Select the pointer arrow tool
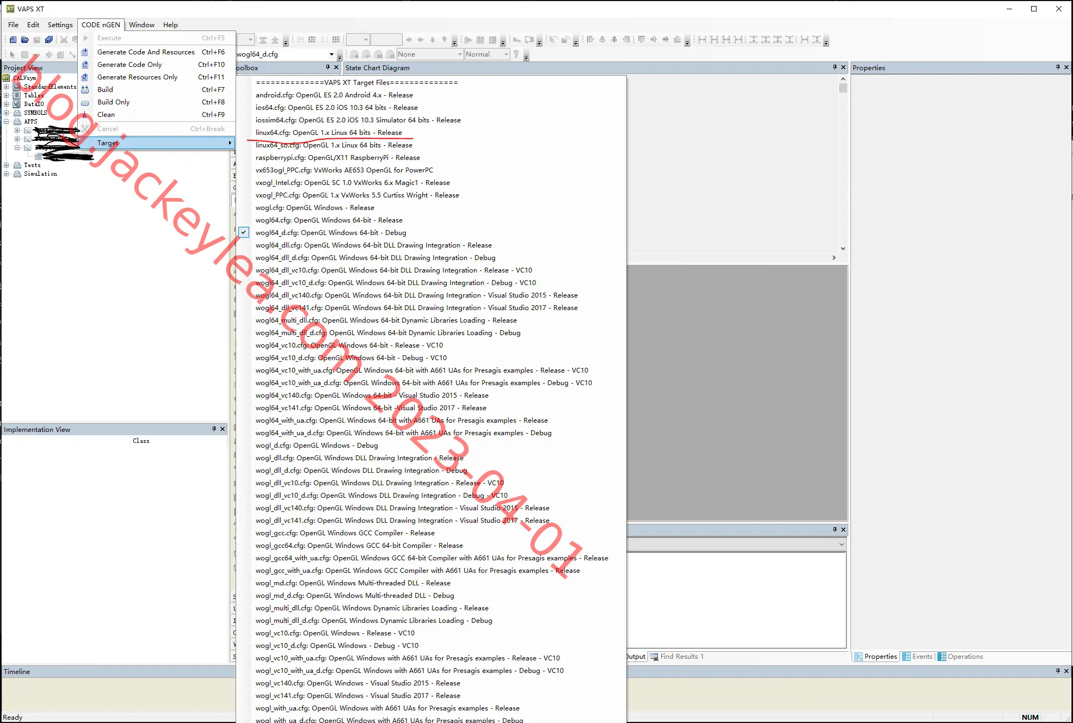 point(13,54)
